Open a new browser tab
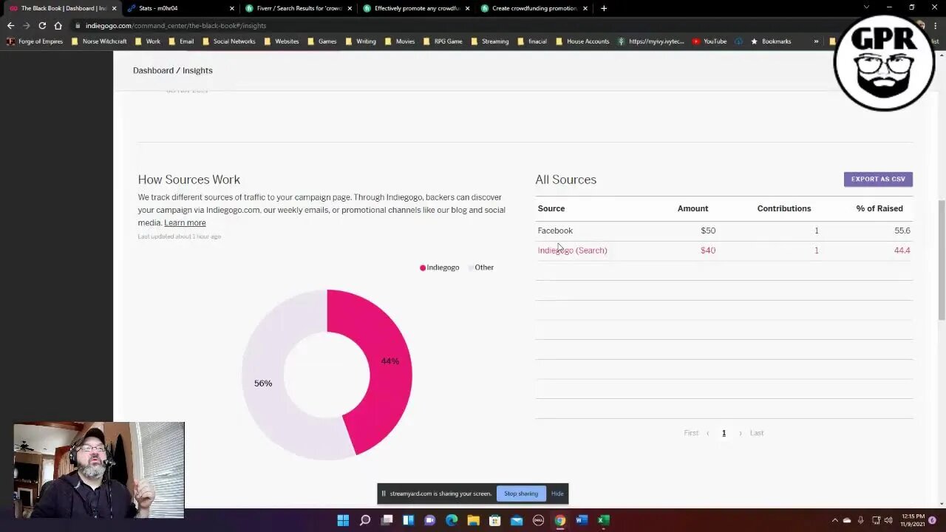 coord(604,8)
